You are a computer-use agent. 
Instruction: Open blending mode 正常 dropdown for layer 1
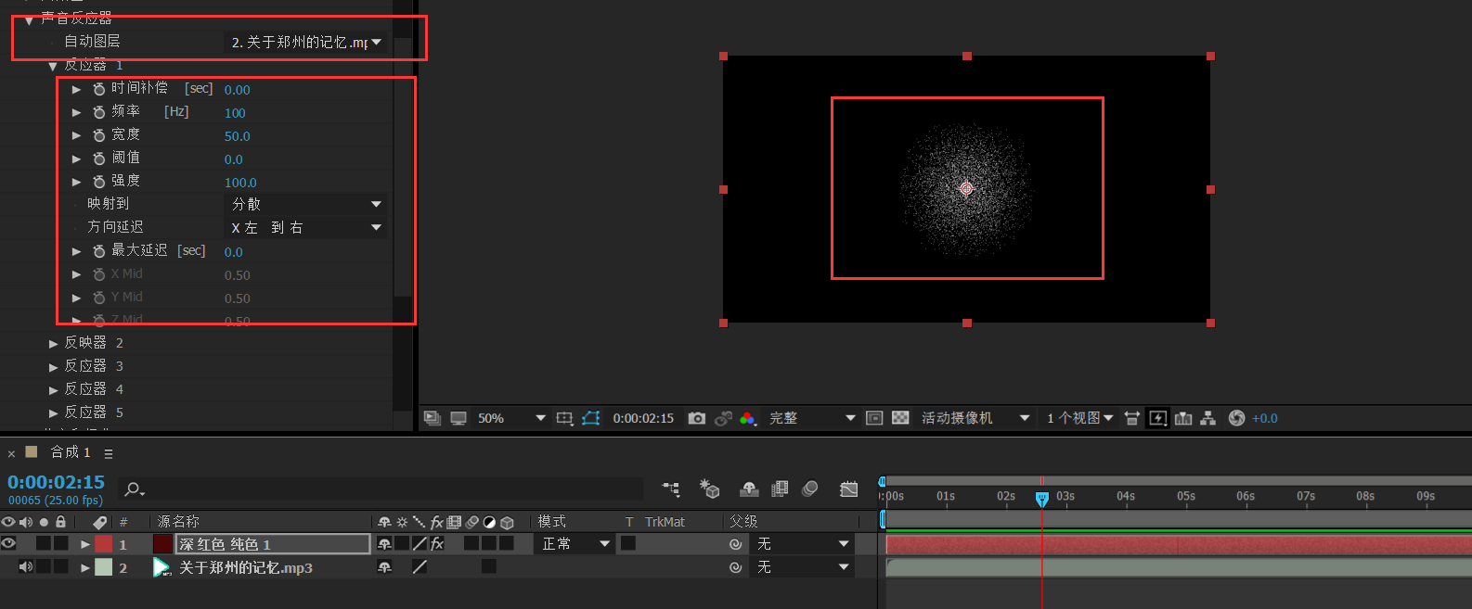coord(575,543)
